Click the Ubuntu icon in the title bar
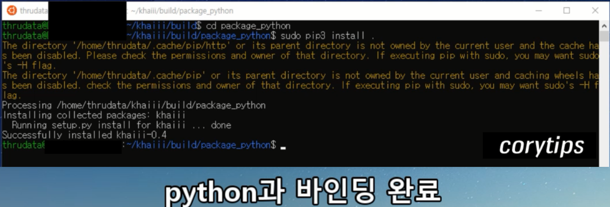This screenshot has height=207, width=610. (11, 10)
